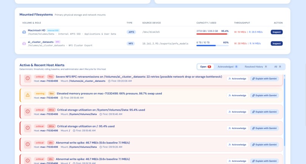
Task: Click the NFS badge in the Type column
Action: tap(131, 44)
